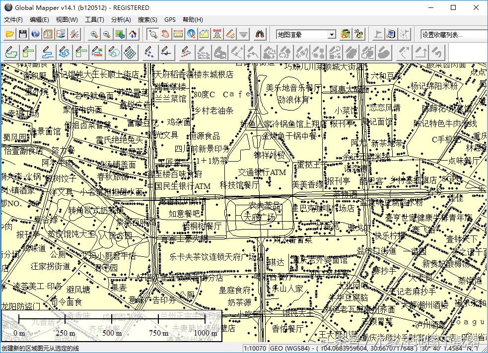
Task: Click the GPS monitor screen icon
Action: (391, 34)
